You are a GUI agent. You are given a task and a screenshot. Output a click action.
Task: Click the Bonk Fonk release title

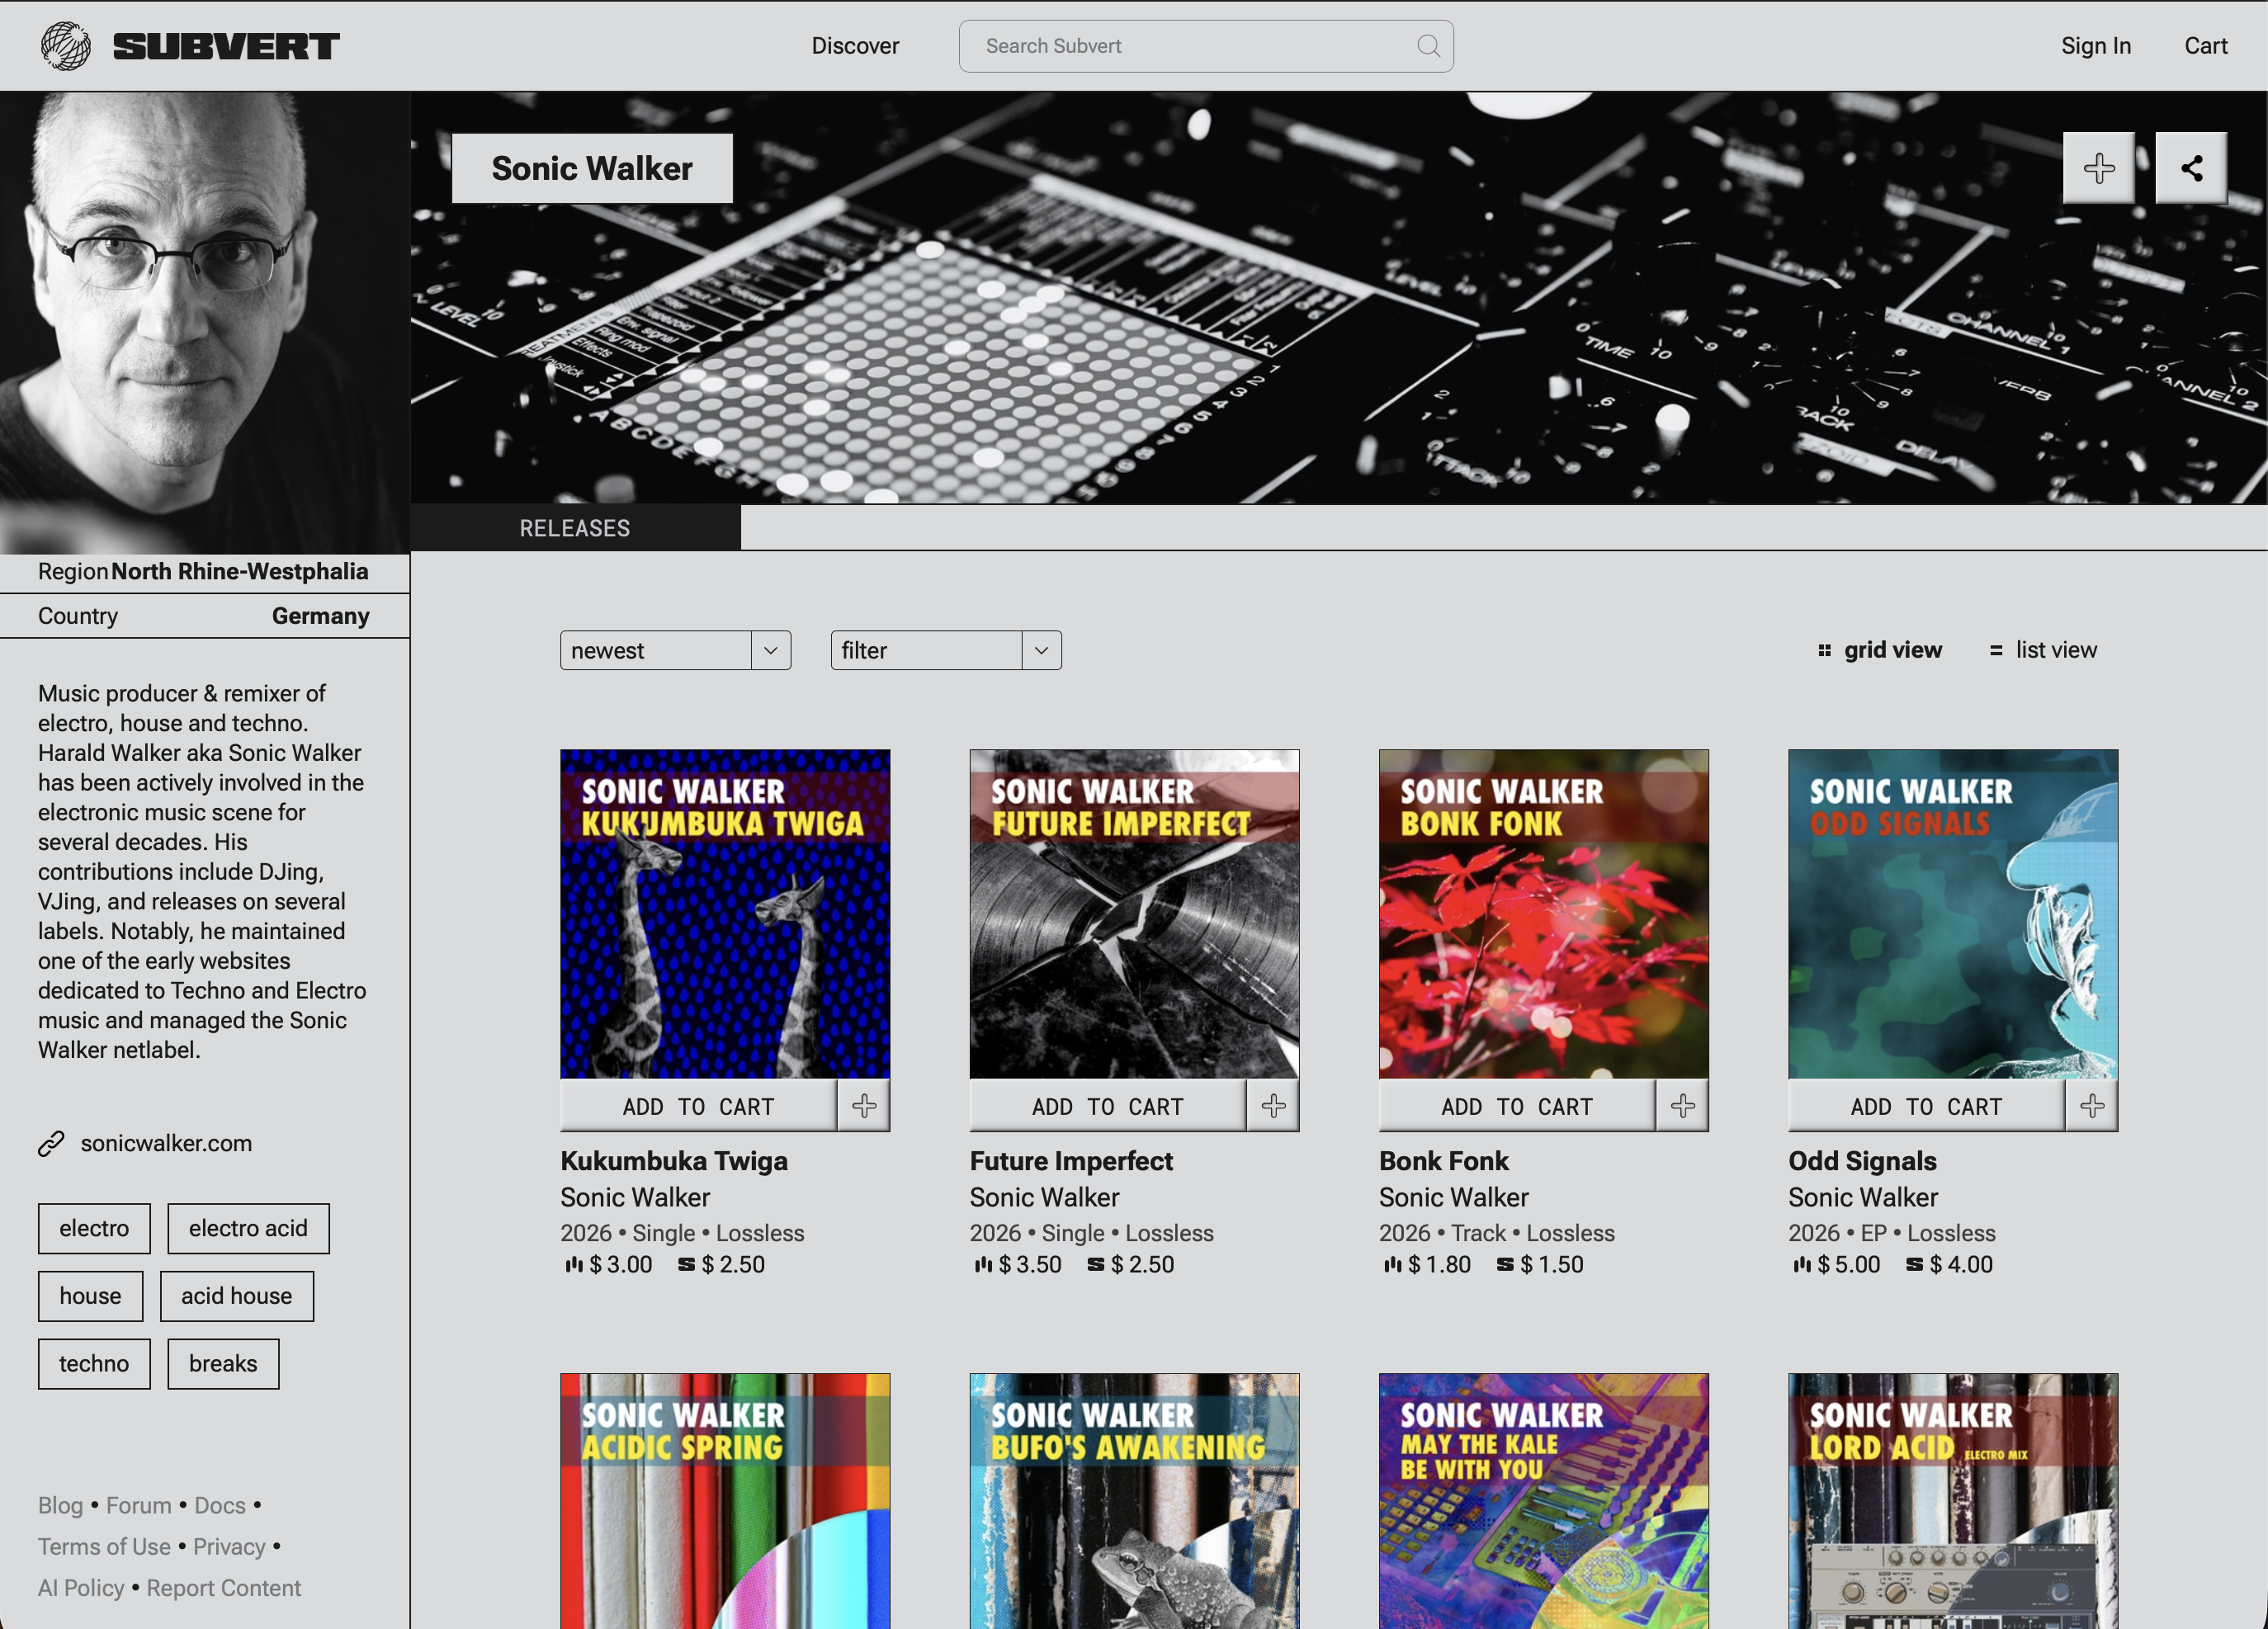click(x=1444, y=1161)
